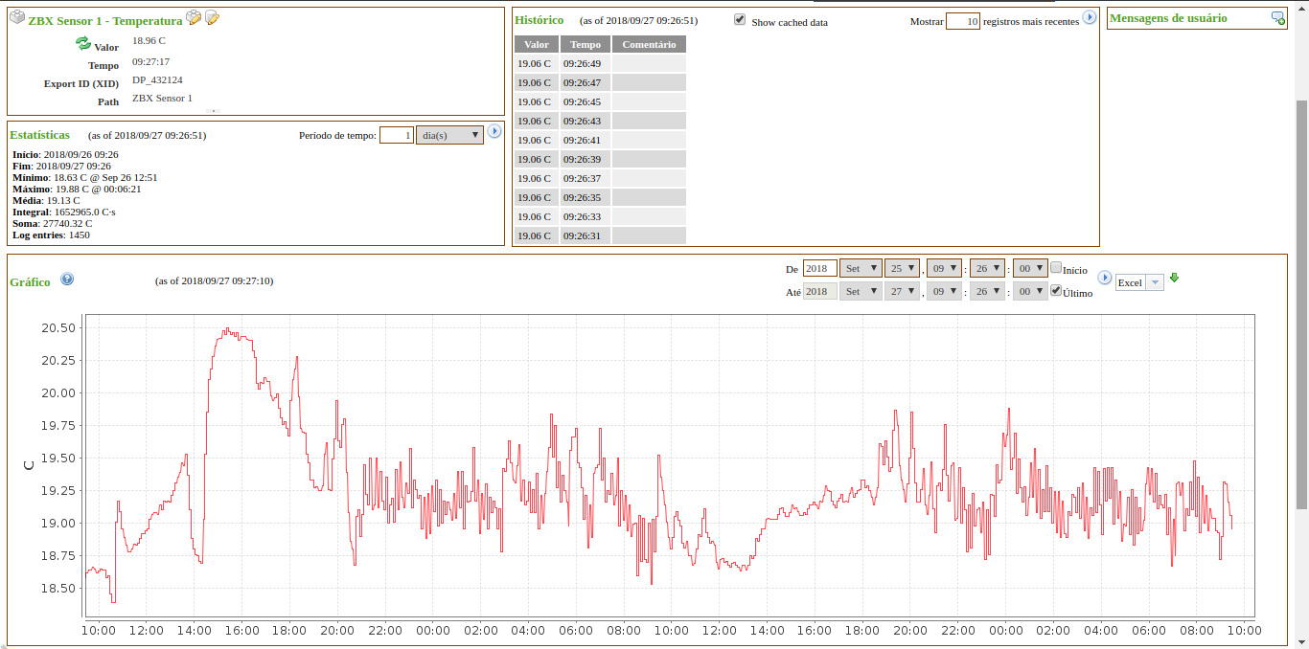Uncheck the Último checkbox
Viewport: 1309px width, 649px height.
pyautogui.click(x=1056, y=291)
